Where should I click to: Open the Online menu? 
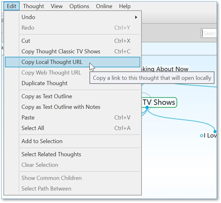(104, 6)
